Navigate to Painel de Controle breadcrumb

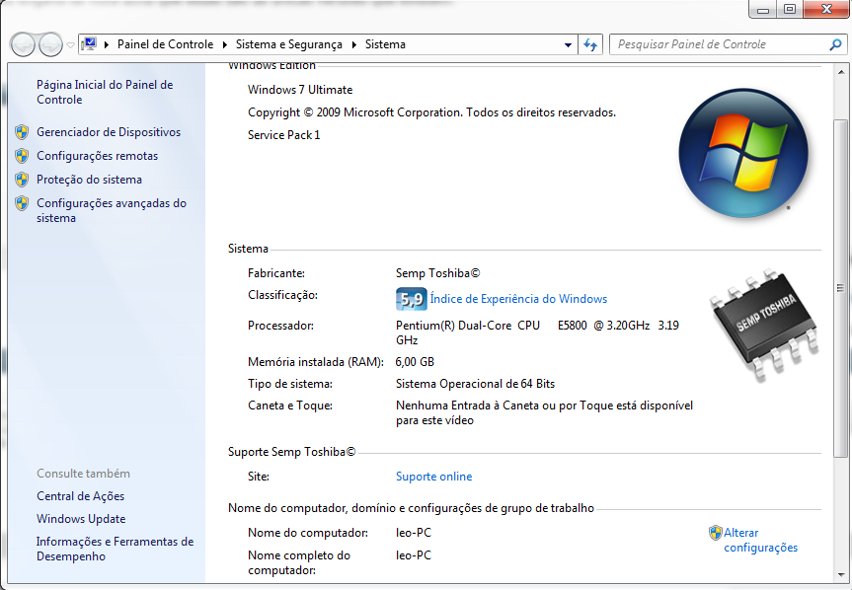point(165,44)
